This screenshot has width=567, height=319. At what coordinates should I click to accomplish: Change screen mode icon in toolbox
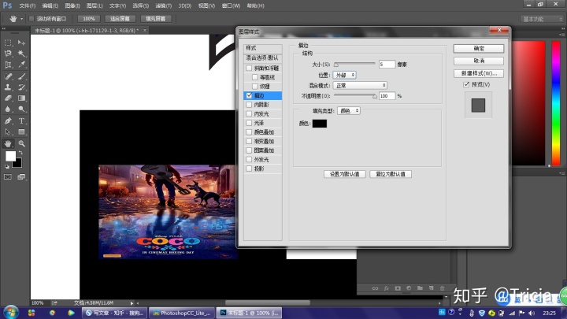tap(22, 177)
